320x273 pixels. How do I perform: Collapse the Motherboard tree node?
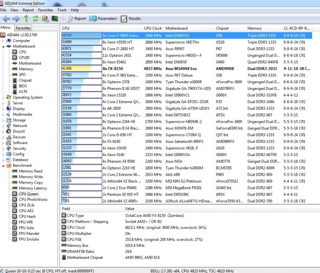click(x=3, y=47)
